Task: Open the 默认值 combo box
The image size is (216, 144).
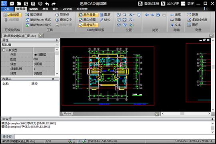Action: [x=30, y=45]
